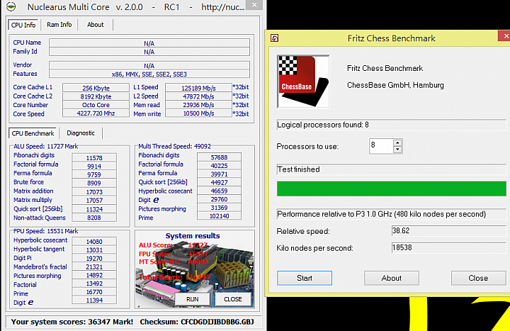Click Core Cache L1 value 256 Kbyte
Viewport: 510px width, 331px height.
(x=96, y=88)
